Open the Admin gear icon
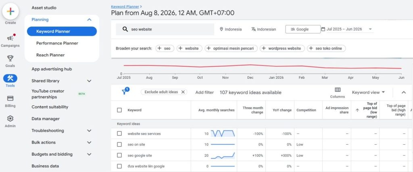This screenshot has width=413, height=172. coord(10,119)
